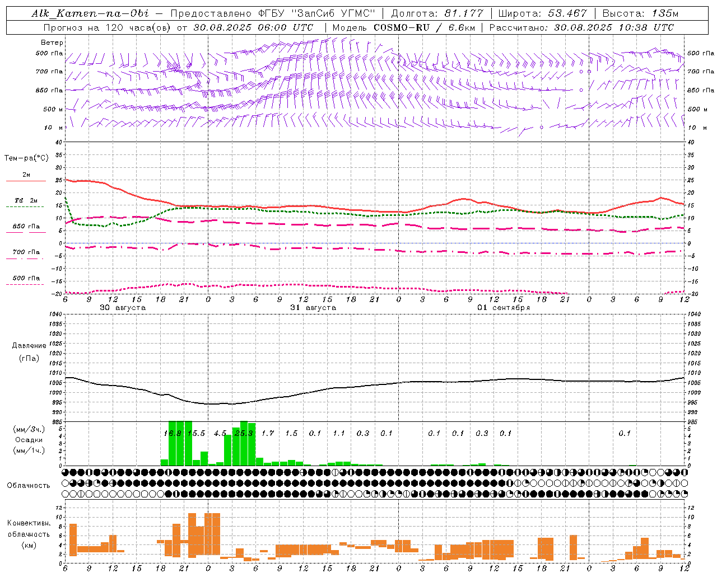Select the Тем-ра(°C) axis label
Image resolution: width=717 pixels, height=573 pixels.
[x=27, y=158]
